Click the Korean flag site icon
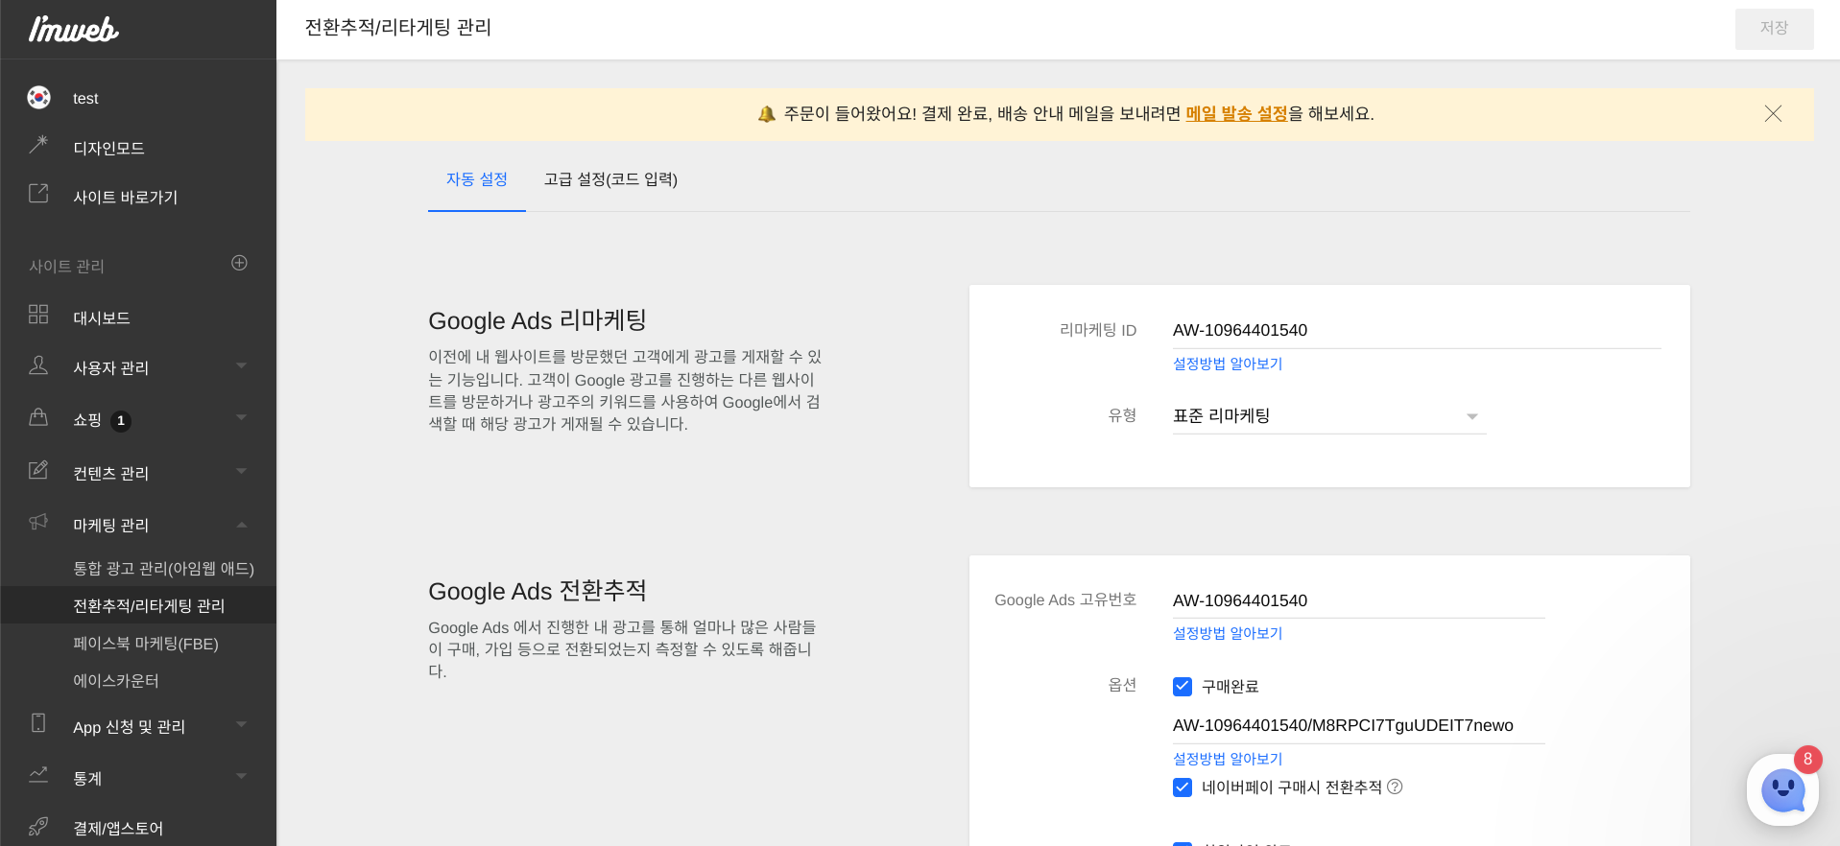Image resolution: width=1840 pixels, height=846 pixels. click(x=38, y=97)
